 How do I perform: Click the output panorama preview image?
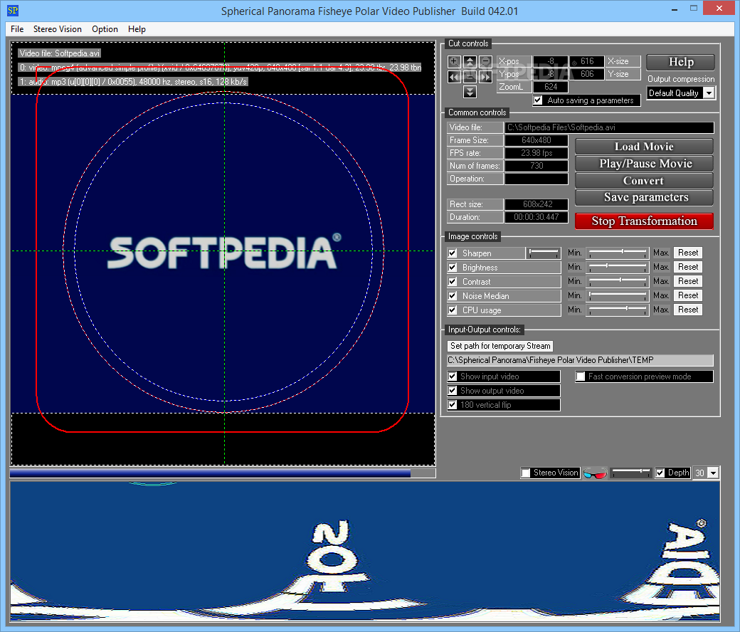[365, 552]
